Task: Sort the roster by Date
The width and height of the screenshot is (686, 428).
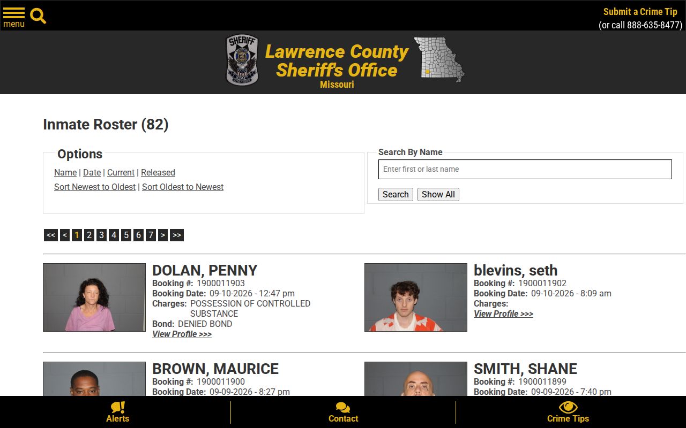Action: [92, 172]
